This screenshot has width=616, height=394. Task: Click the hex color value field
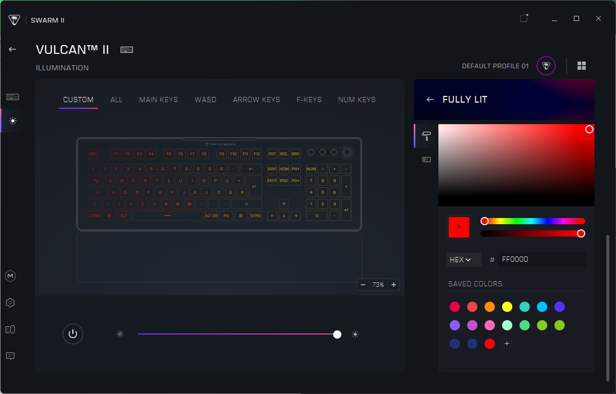coord(542,260)
